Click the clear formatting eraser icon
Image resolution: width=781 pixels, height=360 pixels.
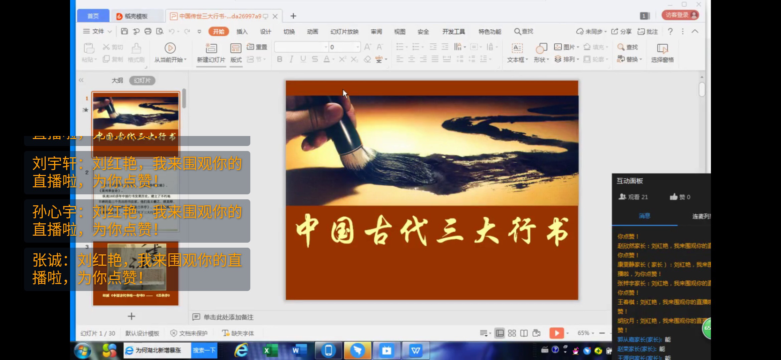tap(367, 59)
